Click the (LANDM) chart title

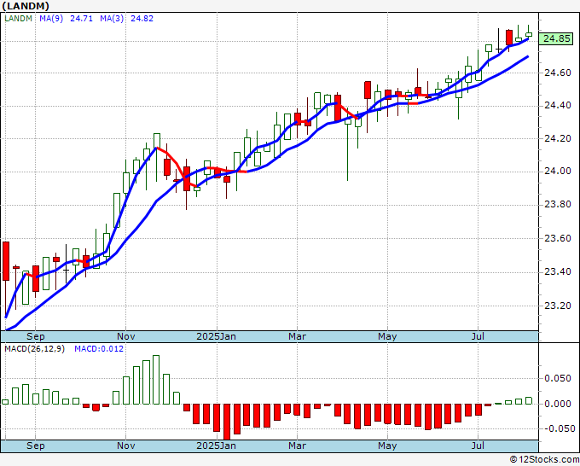click(26, 6)
